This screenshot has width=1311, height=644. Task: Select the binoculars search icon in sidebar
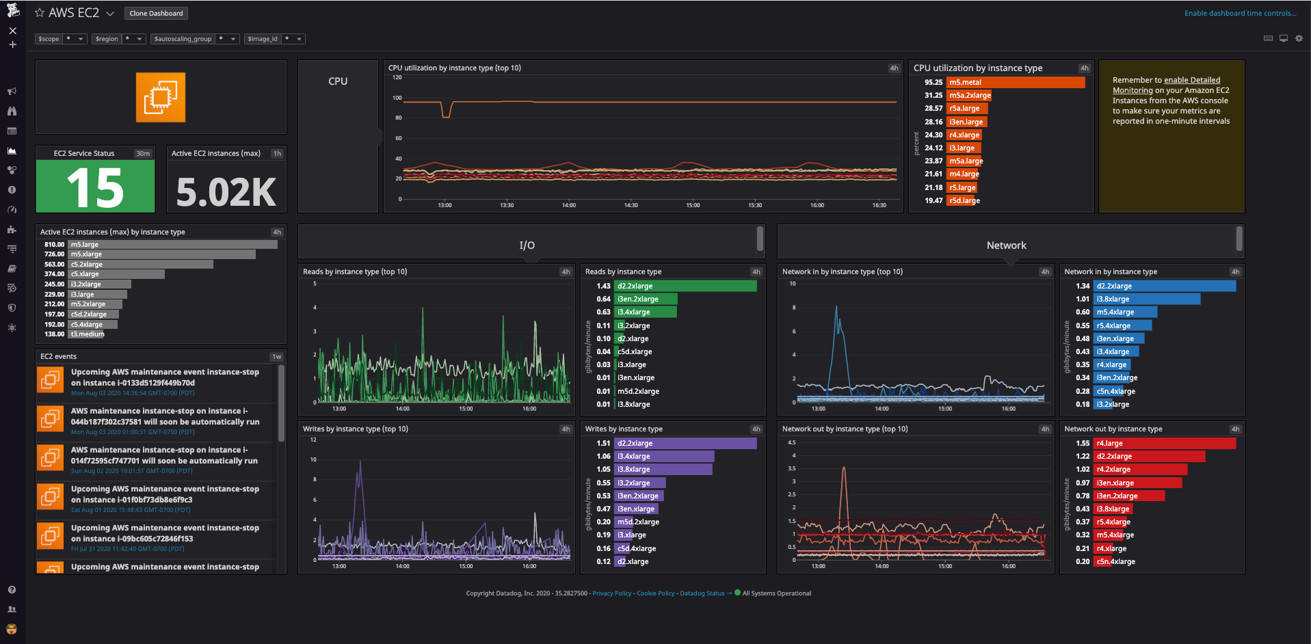tap(12, 111)
